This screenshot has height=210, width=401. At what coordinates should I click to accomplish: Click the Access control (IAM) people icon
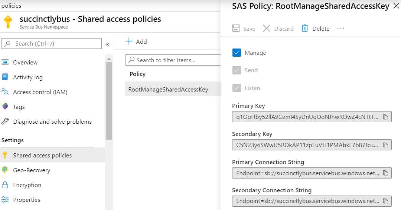(5, 91)
